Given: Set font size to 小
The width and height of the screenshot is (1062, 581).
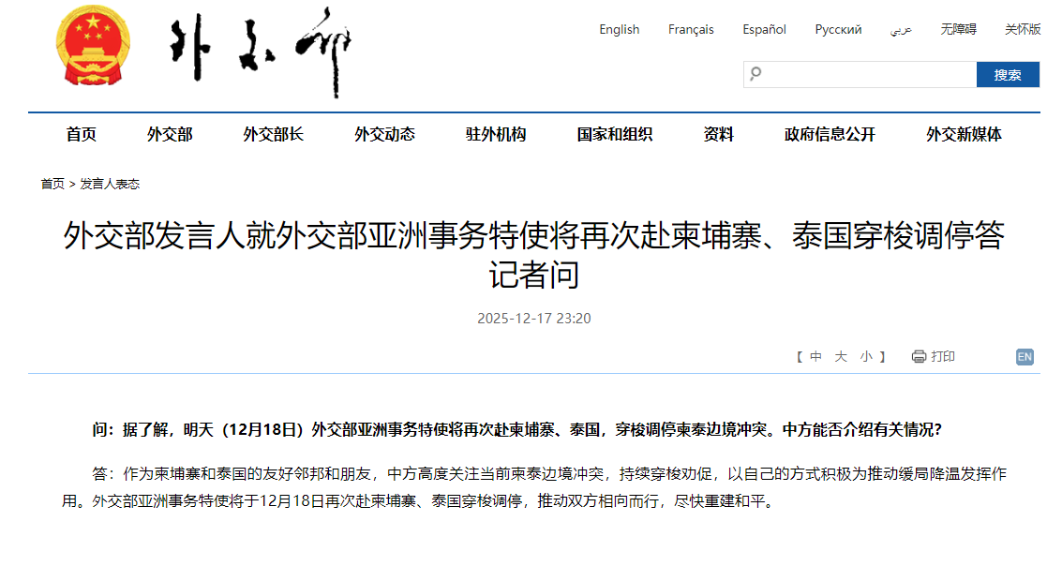Looking at the screenshot, I should tap(866, 356).
